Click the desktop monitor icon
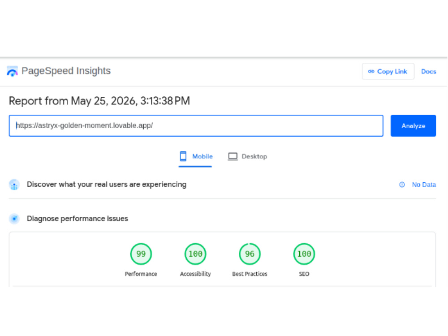The height and width of the screenshot is (336, 448). pos(233,156)
